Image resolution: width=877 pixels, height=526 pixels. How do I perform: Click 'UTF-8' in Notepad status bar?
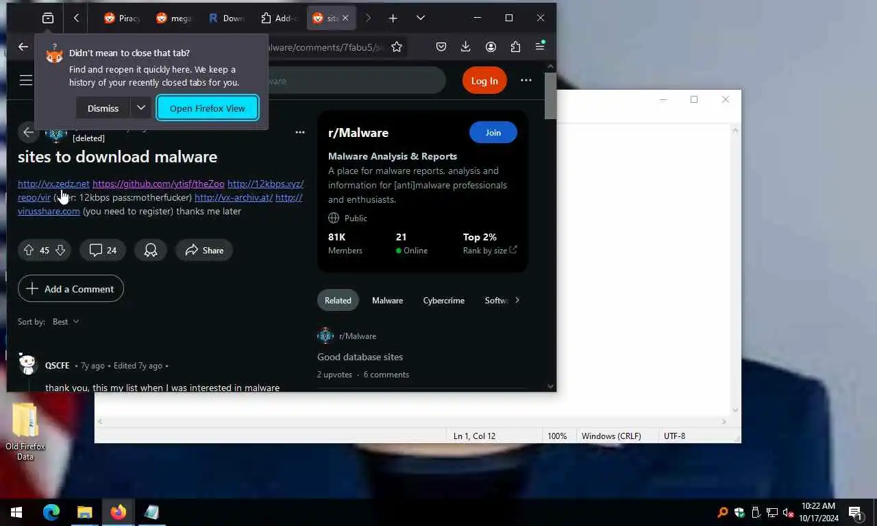click(674, 436)
